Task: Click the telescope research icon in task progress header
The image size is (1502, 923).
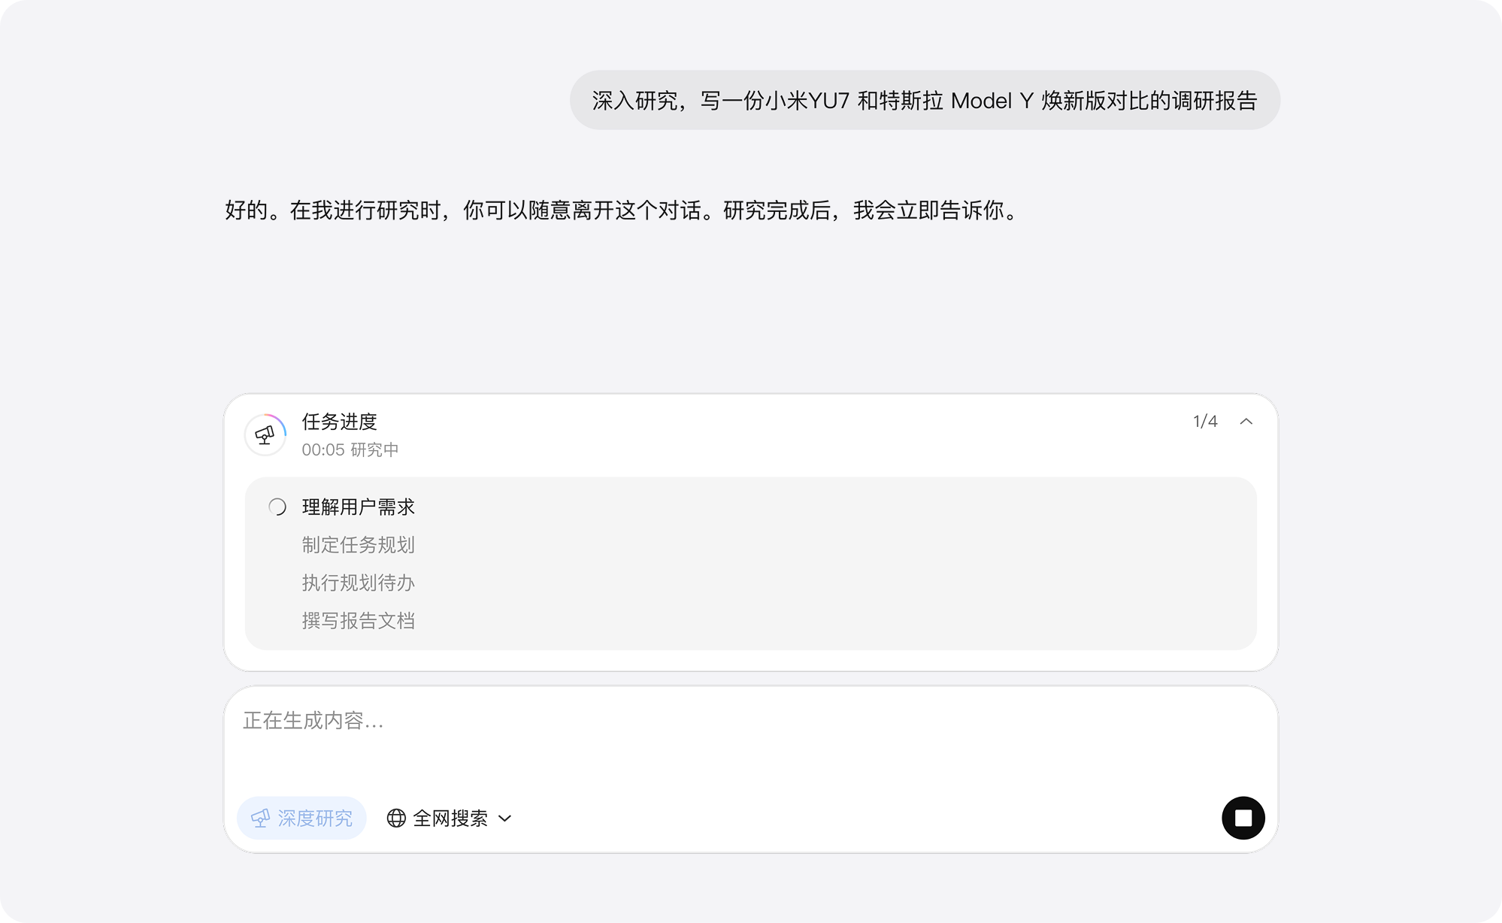Action: click(x=265, y=434)
